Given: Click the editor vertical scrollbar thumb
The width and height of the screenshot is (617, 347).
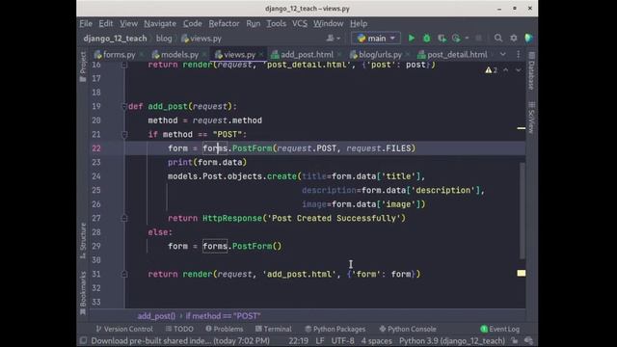Looking at the screenshot, I should click(523, 210).
